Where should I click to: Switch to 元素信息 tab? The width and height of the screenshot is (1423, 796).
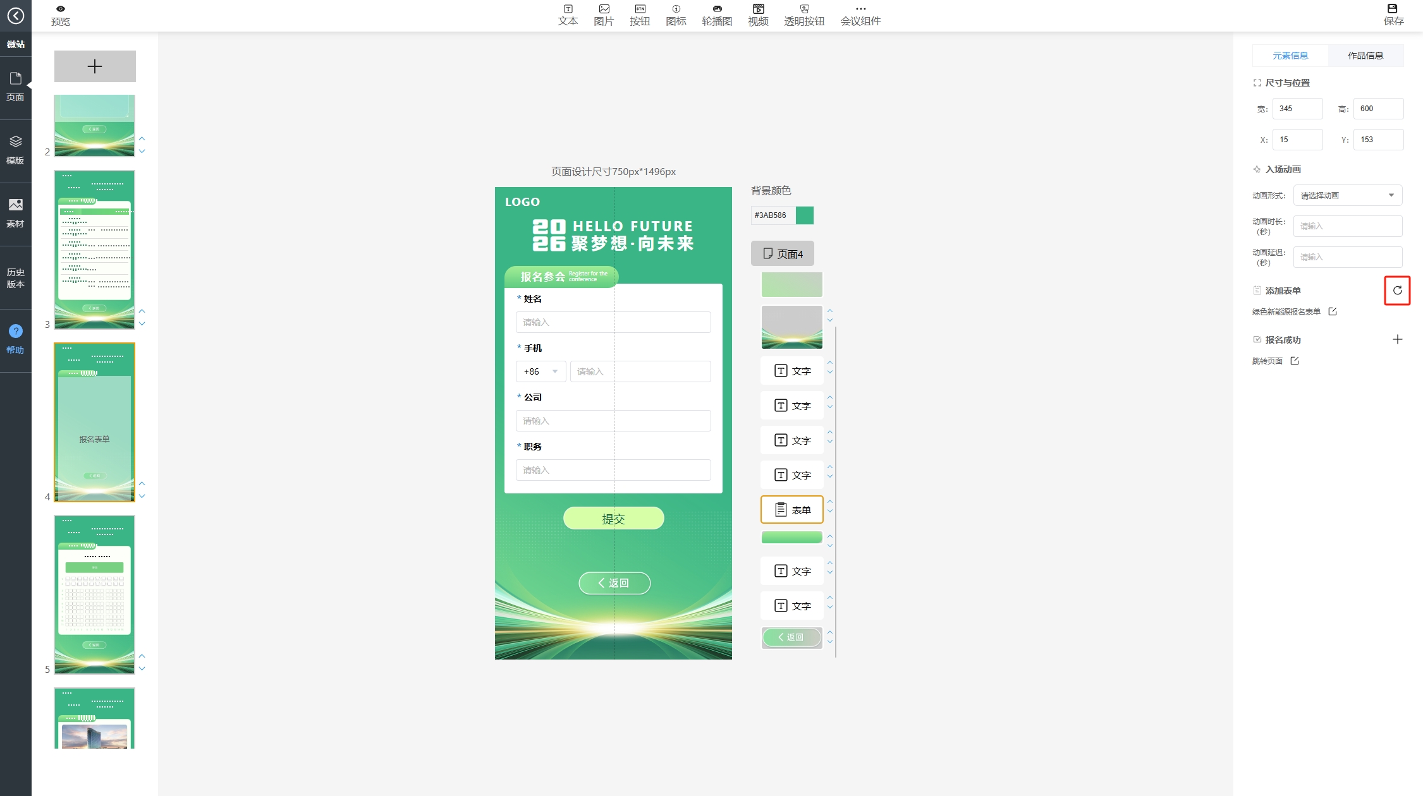(1290, 56)
